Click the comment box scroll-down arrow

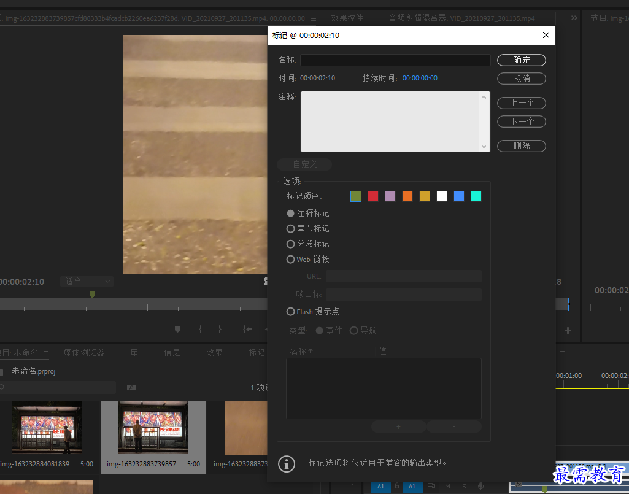484,147
